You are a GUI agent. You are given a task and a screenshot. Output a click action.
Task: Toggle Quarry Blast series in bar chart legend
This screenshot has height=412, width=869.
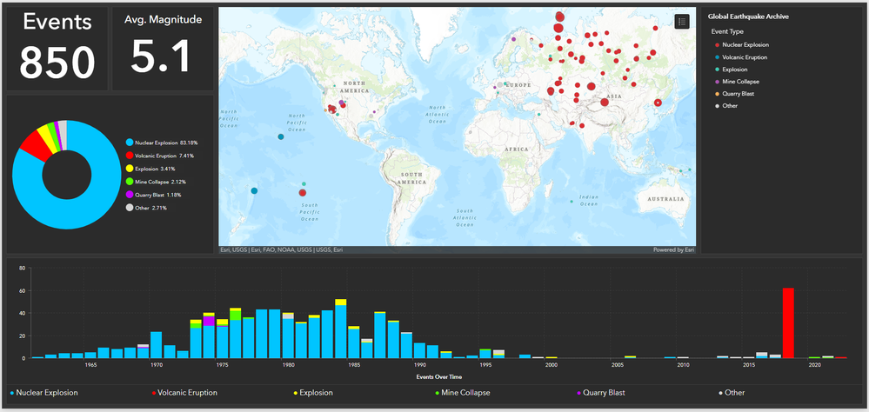(601, 393)
